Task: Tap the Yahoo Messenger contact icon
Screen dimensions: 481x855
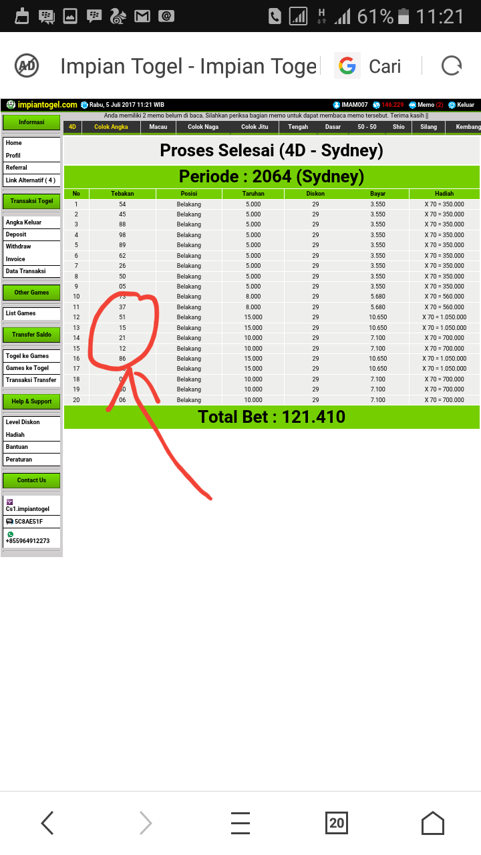Action: point(10,502)
